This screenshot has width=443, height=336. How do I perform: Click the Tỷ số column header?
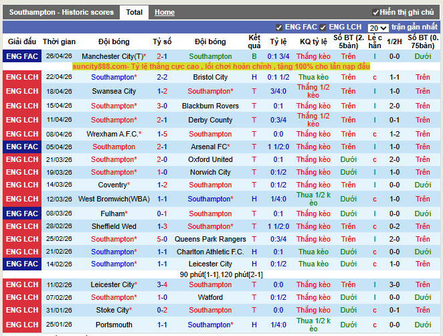click(162, 41)
